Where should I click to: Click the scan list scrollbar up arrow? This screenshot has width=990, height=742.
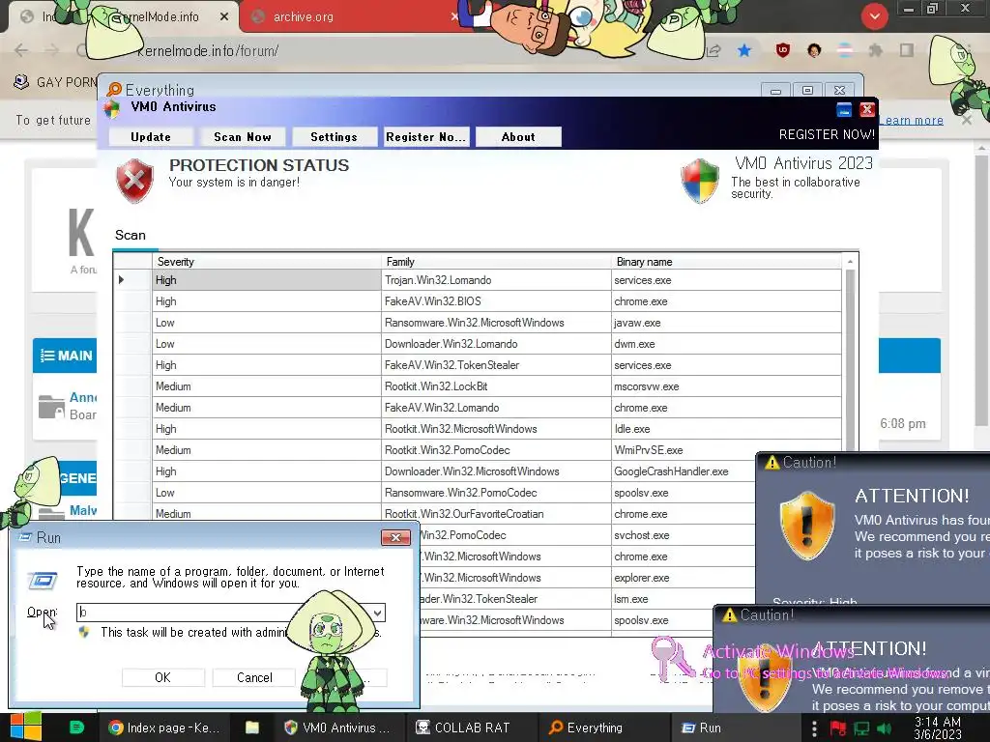pos(850,261)
